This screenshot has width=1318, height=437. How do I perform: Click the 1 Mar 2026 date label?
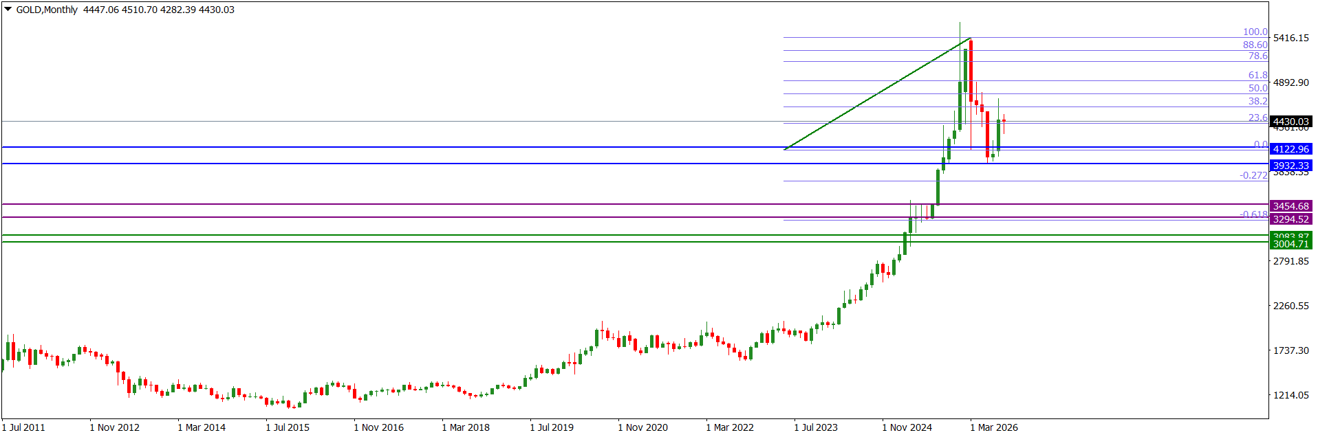tap(994, 427)
